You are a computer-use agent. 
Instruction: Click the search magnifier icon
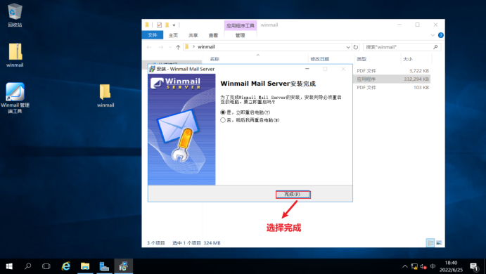coord(435,47)
